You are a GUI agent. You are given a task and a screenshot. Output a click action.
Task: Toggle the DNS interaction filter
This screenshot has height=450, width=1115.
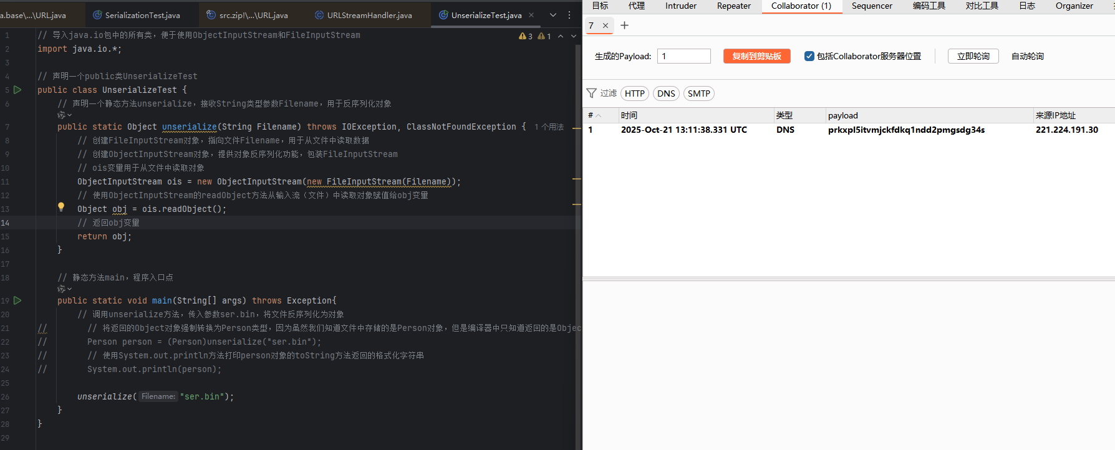(666, 93)
